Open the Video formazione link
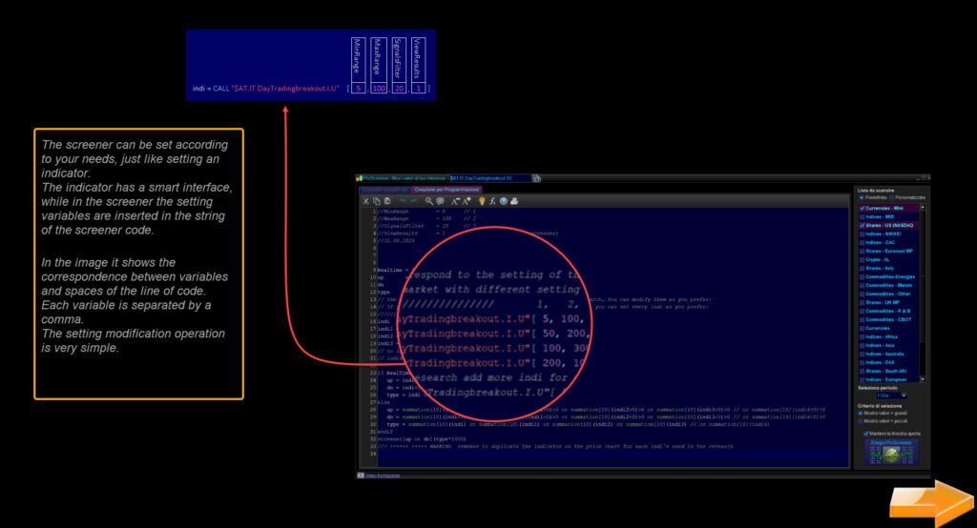 [383, 476]
